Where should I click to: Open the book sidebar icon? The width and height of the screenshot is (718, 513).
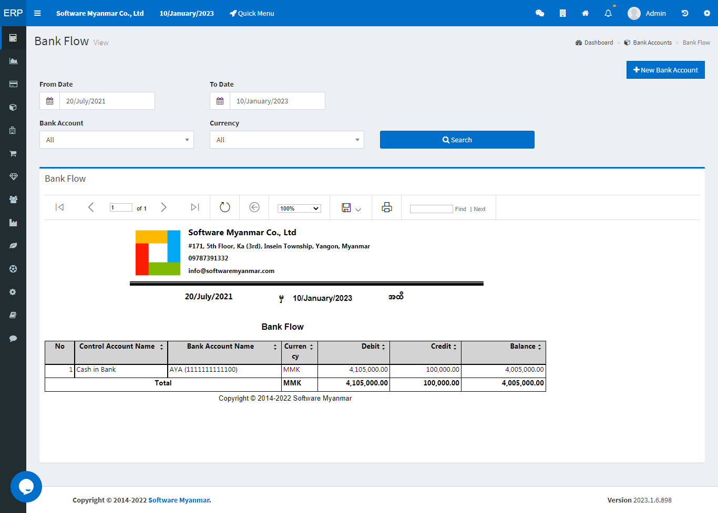(x=13, y=315)
